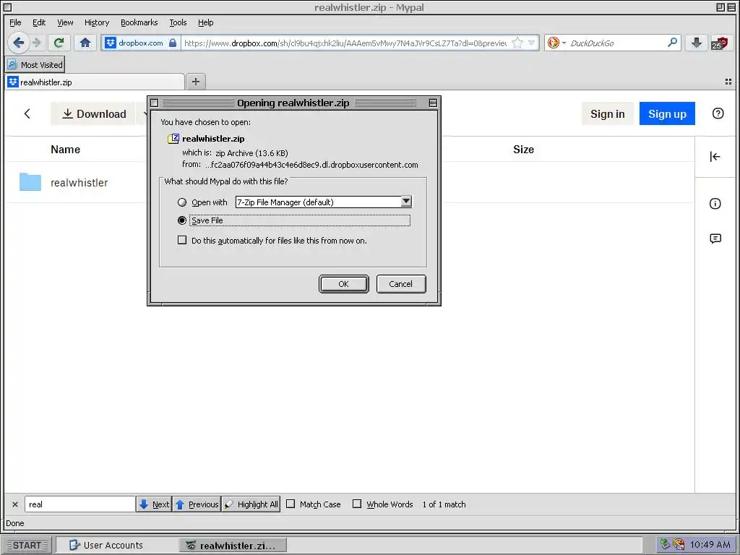Image resolution: width=740 pixels, height=555 pixels.
Task: Find Next match button
Action: tap(154, 504)
